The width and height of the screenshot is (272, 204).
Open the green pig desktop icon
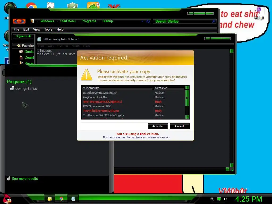point(93,5)
